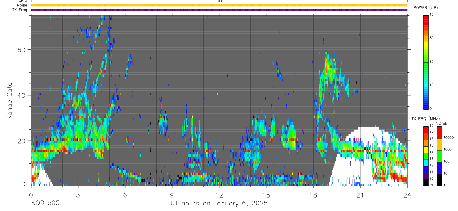
Task: Click the 'TX FRQ (MHz)' legend title
Action: point(425,118)
